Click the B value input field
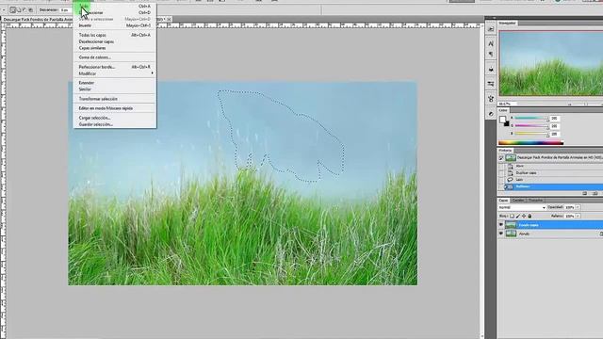This screenshot has height=339, width=603. pos(554,134)
